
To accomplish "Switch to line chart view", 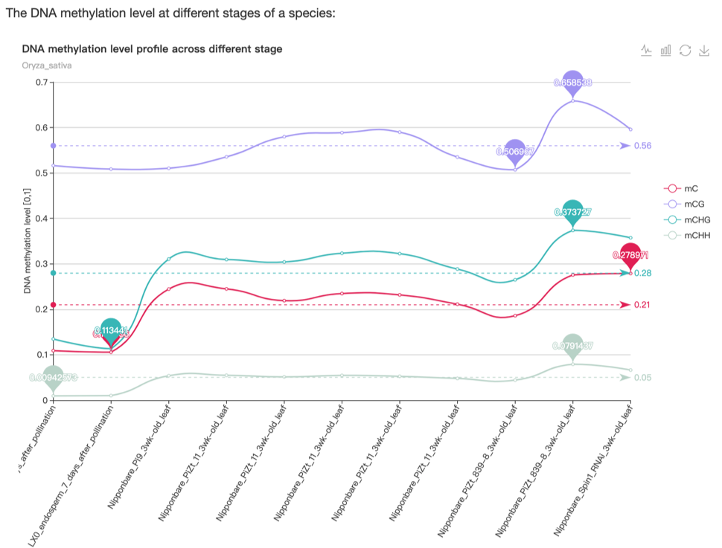I will click(647, 50).
